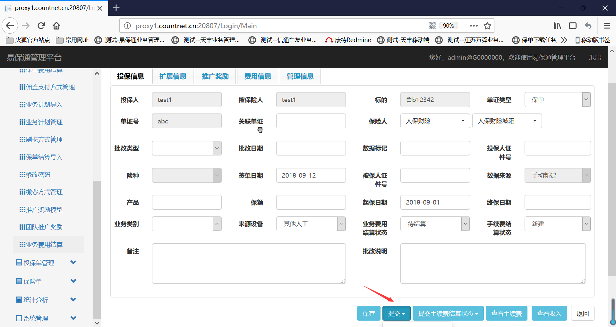This screenshot has width=616, height=327.
Task: Click the 保存 button
Action: click(369, 313)
